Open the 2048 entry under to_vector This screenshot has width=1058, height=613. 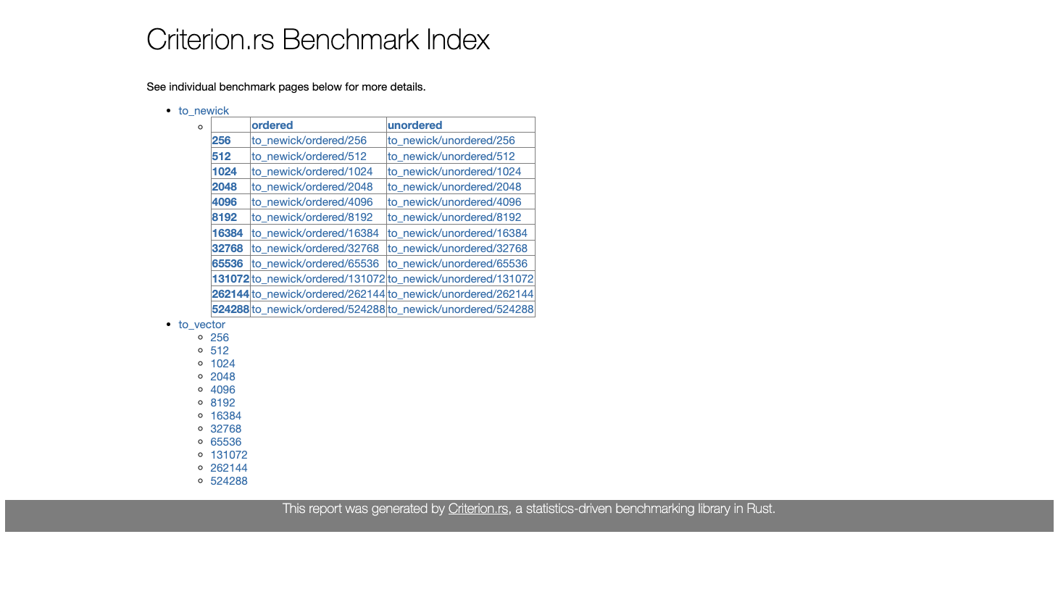pos(222,377)
